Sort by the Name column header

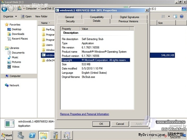click(46, 23)
